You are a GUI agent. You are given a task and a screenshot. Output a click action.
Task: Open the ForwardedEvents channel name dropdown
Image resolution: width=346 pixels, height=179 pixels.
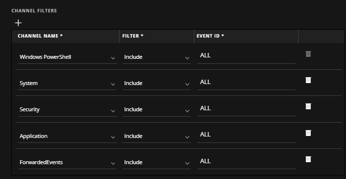point(67,163)
